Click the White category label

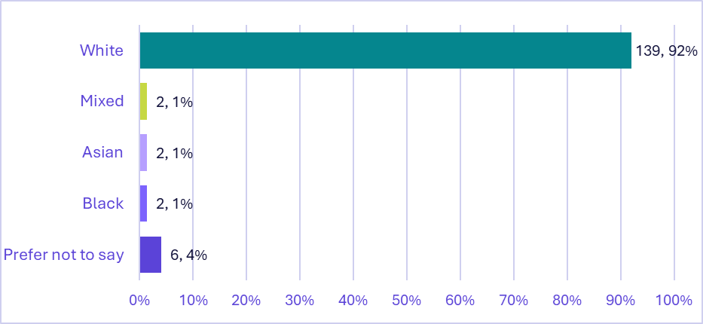point(102,50)
